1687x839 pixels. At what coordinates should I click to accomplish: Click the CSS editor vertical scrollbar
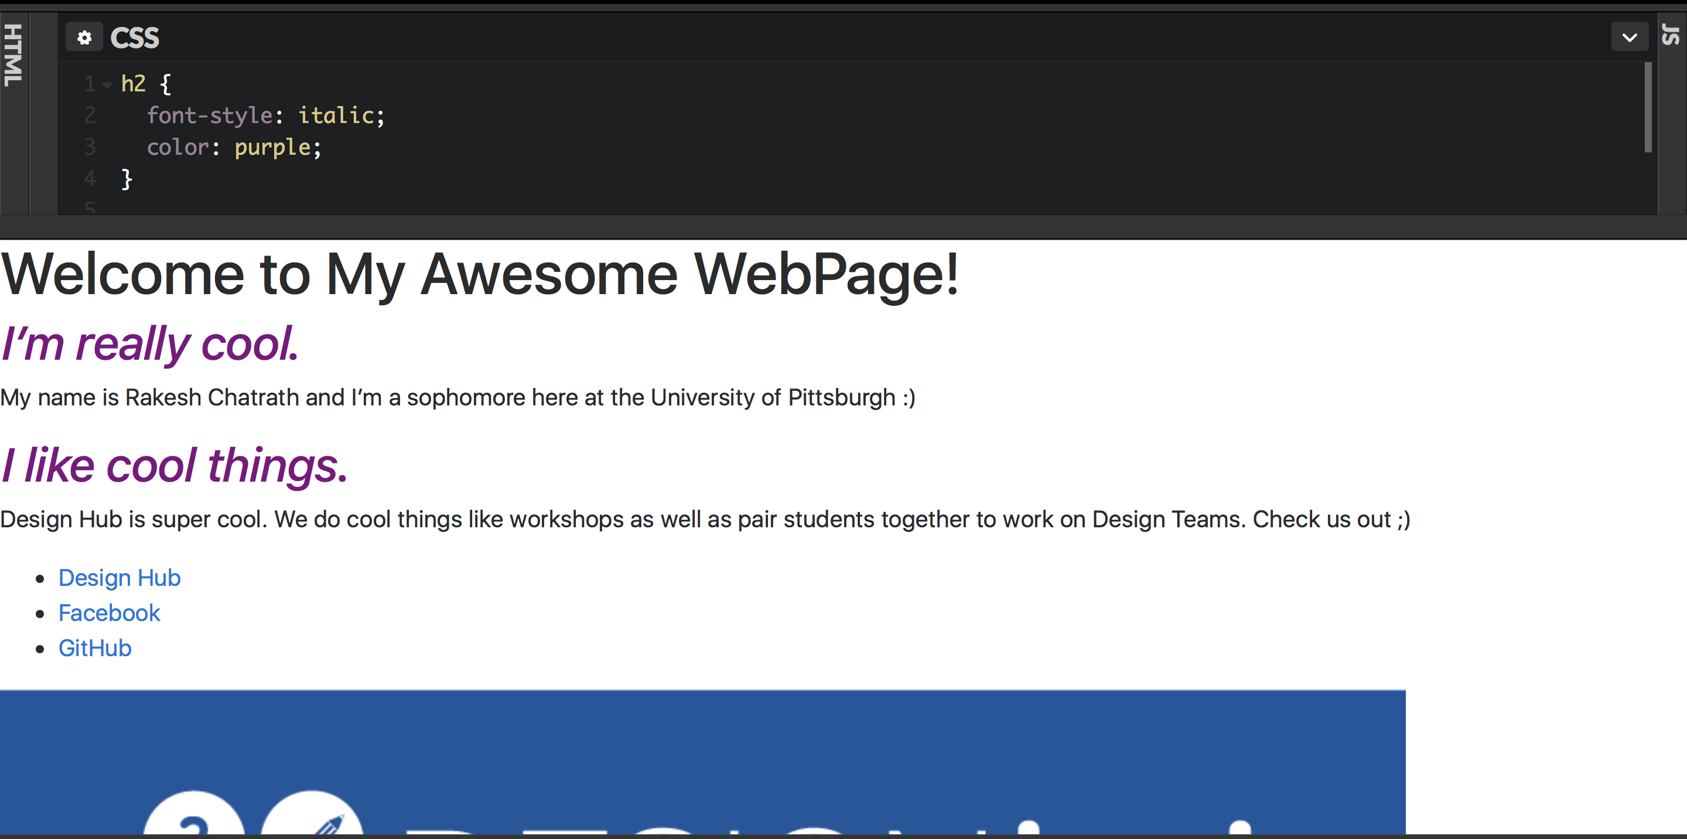point(1648,107)
